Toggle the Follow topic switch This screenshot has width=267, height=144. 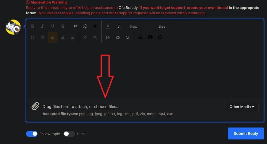(32, 134)
